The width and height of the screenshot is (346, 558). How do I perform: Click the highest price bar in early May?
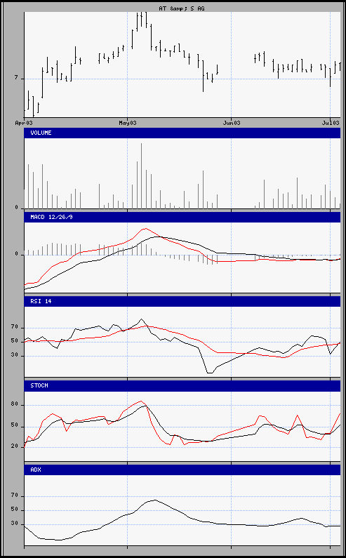[141, 20]
